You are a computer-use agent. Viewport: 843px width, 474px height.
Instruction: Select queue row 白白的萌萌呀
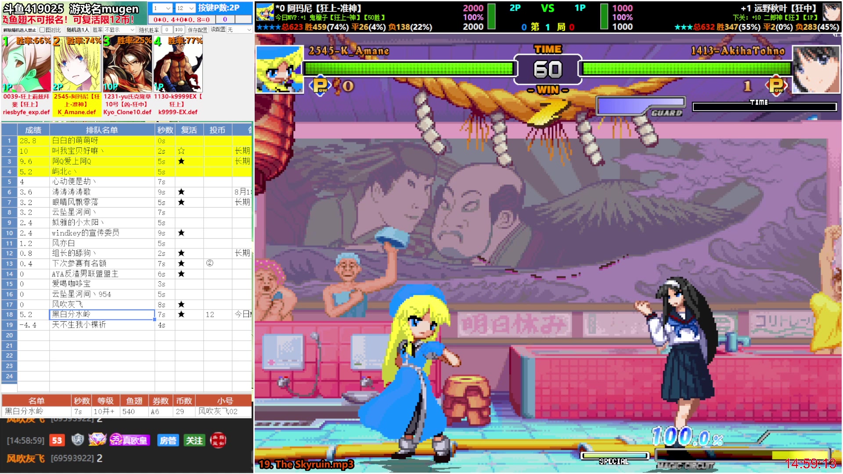tap(126, 140)
